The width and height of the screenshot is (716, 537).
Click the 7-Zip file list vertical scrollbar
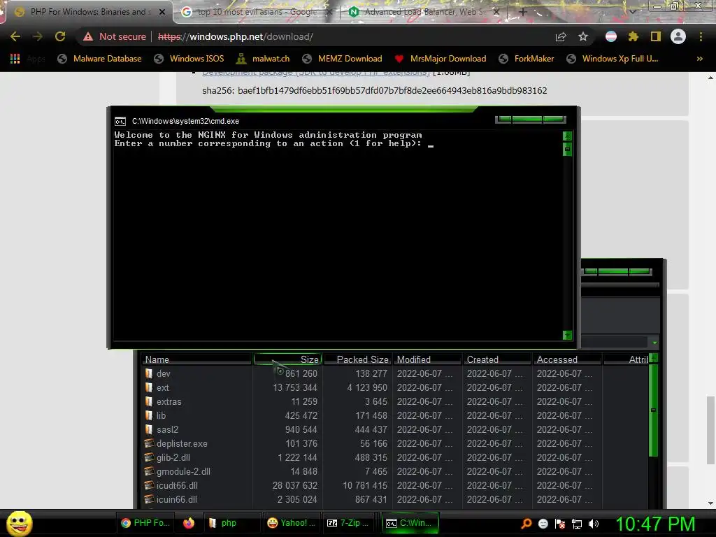(654, 410)
